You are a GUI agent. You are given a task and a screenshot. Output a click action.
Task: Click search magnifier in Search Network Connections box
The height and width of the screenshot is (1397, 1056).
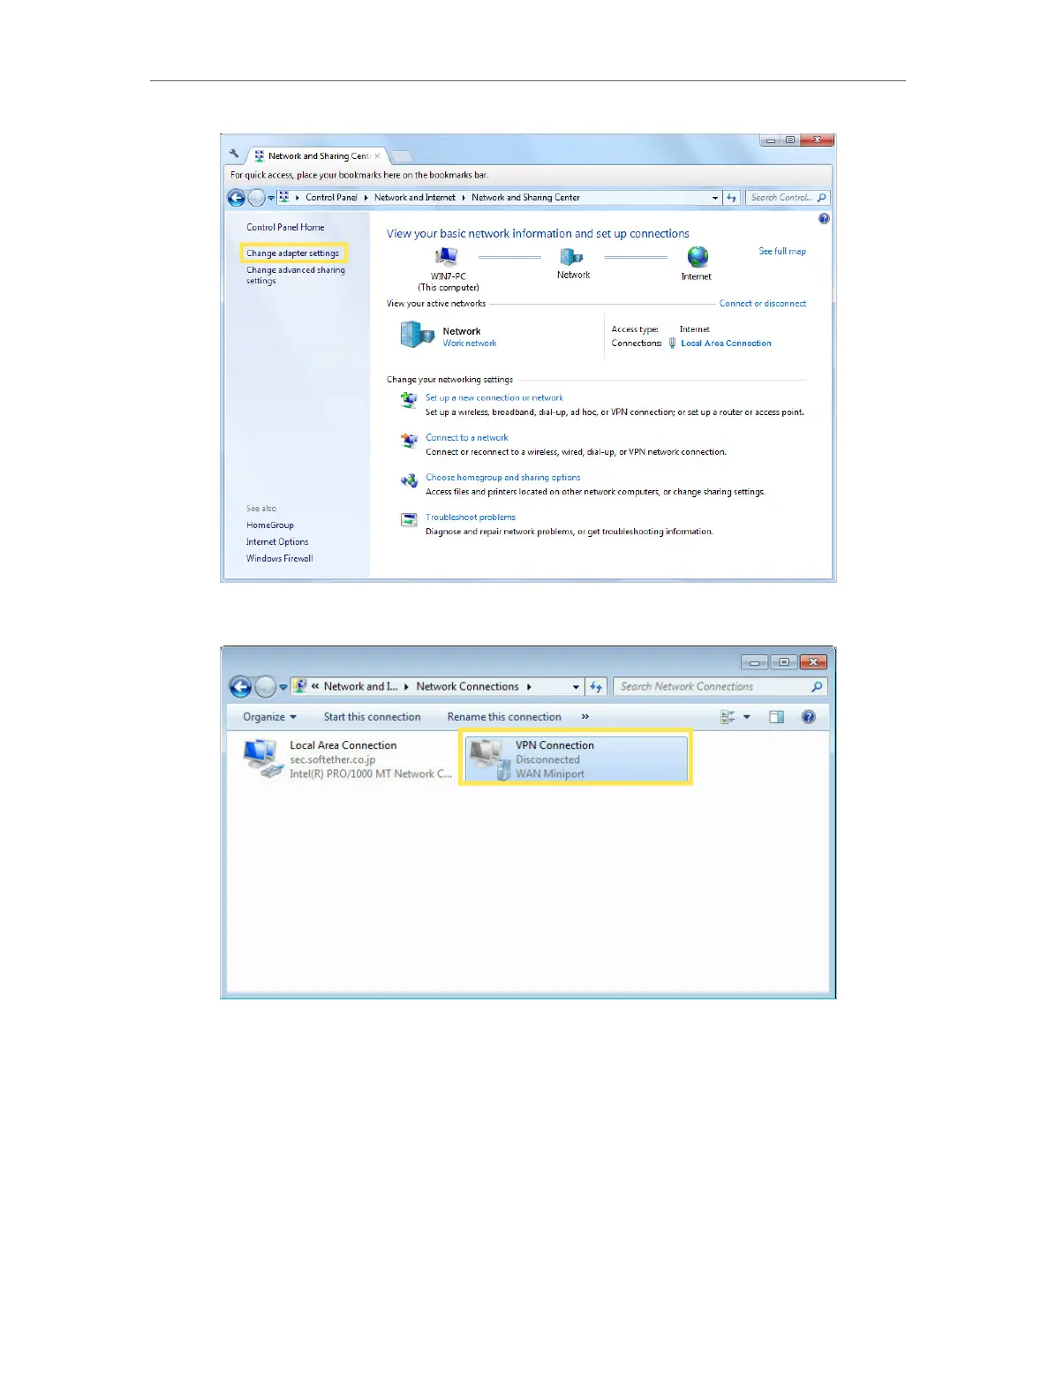click(x=817, y=687)
